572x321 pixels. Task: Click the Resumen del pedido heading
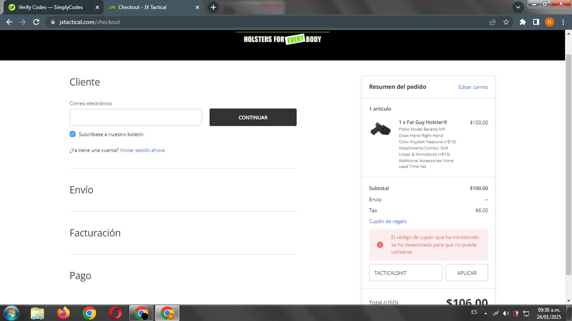point(397,87)
